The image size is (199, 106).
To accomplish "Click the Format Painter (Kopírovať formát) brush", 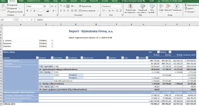I will (x=8, y=12).
